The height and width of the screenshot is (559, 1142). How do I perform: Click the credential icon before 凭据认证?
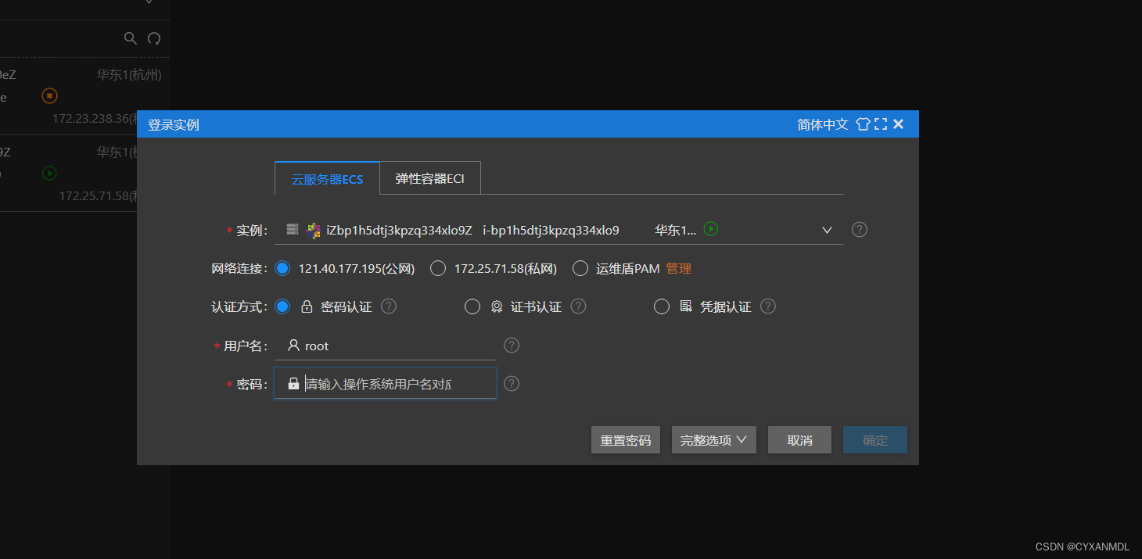[x=686, y=306]
